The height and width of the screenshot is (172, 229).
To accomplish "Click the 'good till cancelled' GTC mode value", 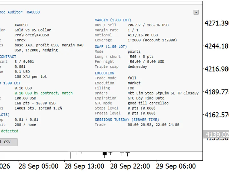I will coord(148,103).
